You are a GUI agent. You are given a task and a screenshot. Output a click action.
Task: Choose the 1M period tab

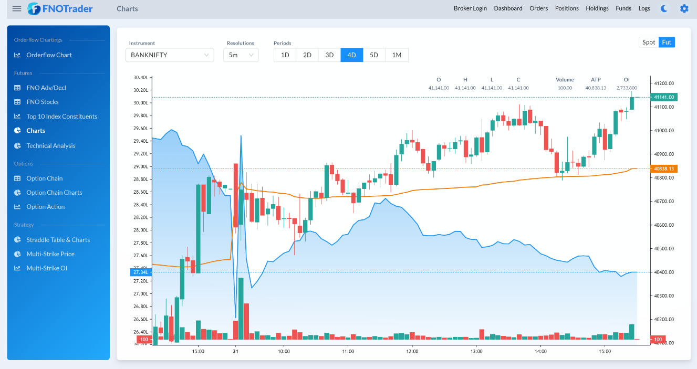pyautogui.click(x=397, y=55)
